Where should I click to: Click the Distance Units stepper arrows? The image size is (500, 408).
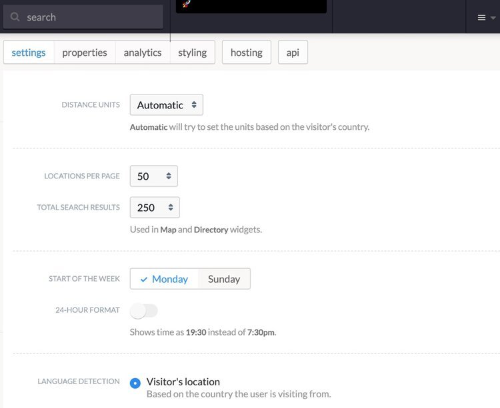pyautogui.click(x=194, y=104)
